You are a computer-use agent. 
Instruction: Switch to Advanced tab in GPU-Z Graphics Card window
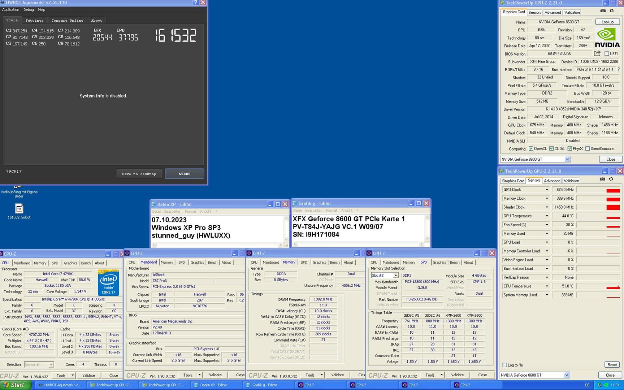pyautogui.click(x=552, y=12)
